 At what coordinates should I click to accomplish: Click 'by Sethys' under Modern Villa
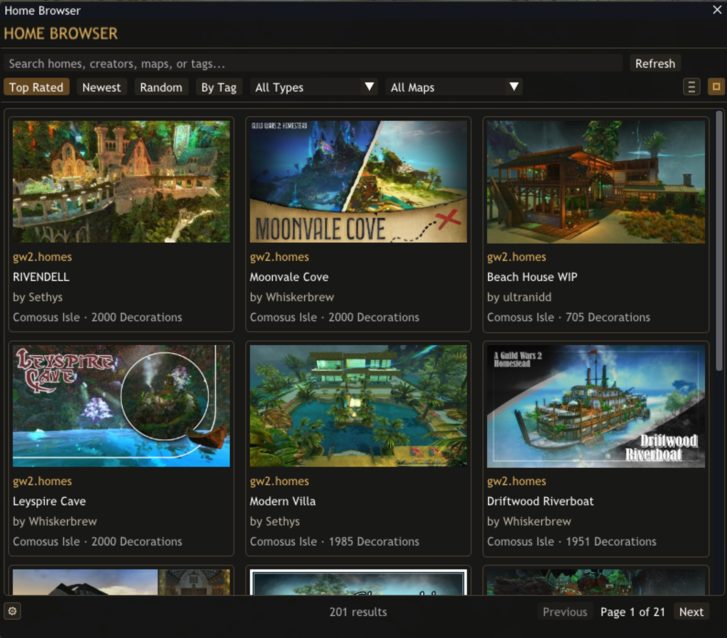click(x=275, y=521)
